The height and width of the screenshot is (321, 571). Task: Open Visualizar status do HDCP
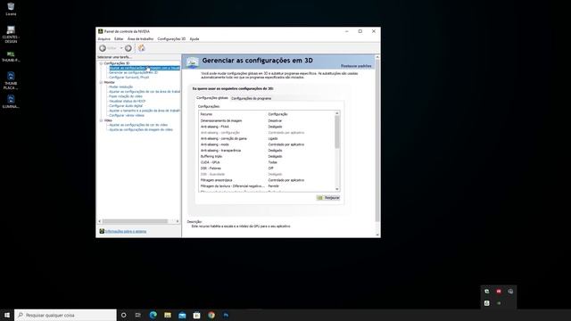[x=127, y=101]
